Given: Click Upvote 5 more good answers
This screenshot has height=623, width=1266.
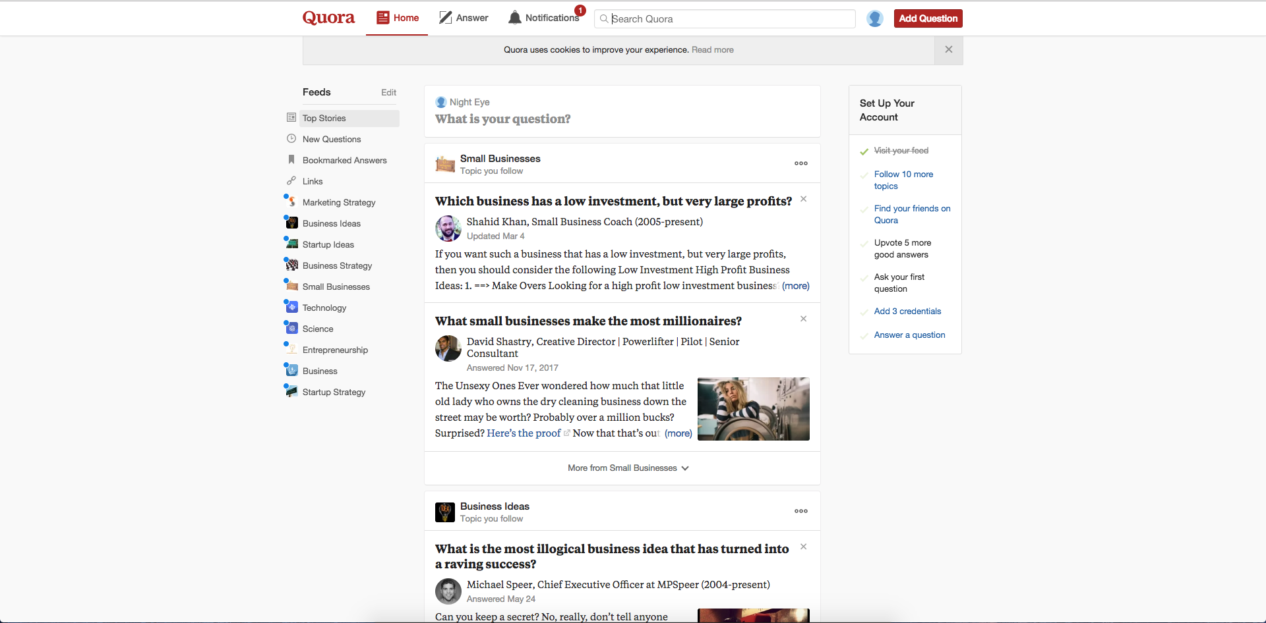Looking at the screenshot, I should coord(902,249).
